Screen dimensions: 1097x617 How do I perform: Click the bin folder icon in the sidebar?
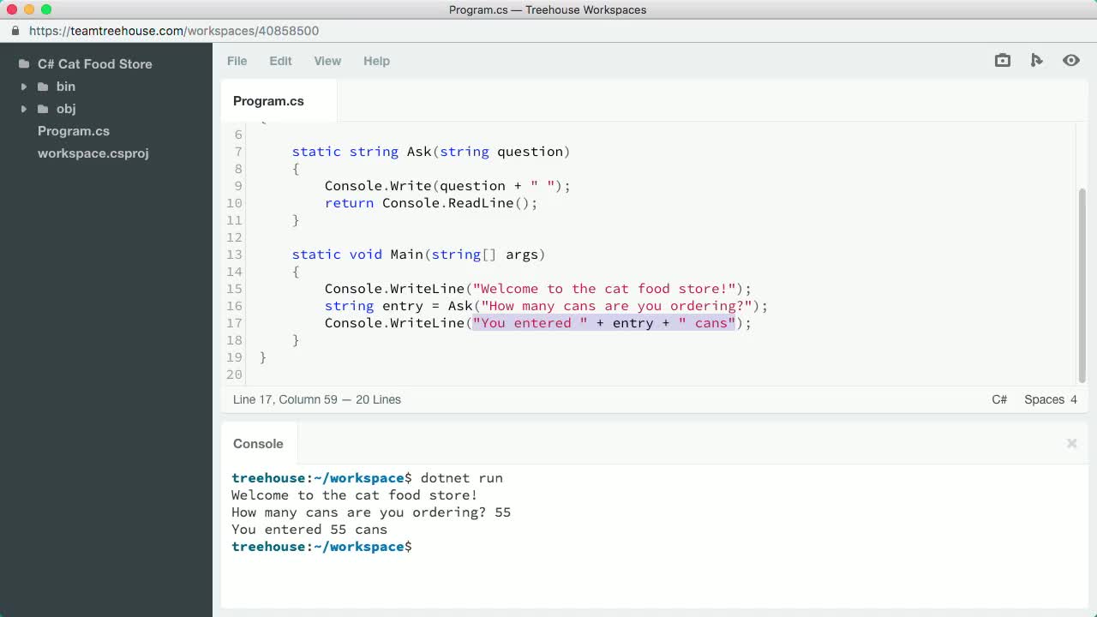tap(43, 87)
